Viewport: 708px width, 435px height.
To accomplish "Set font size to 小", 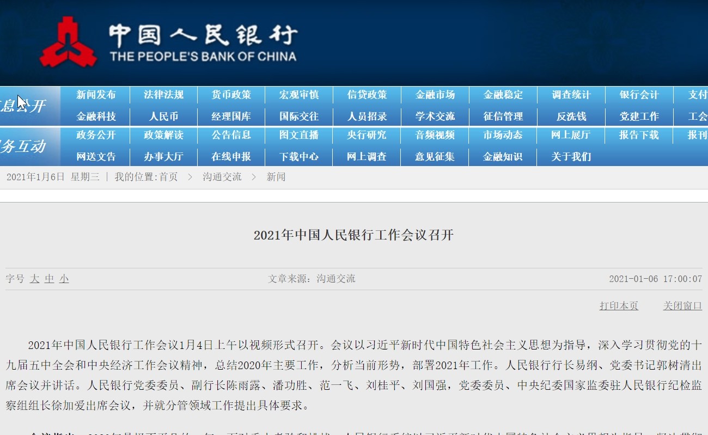I will click(64, 279).
